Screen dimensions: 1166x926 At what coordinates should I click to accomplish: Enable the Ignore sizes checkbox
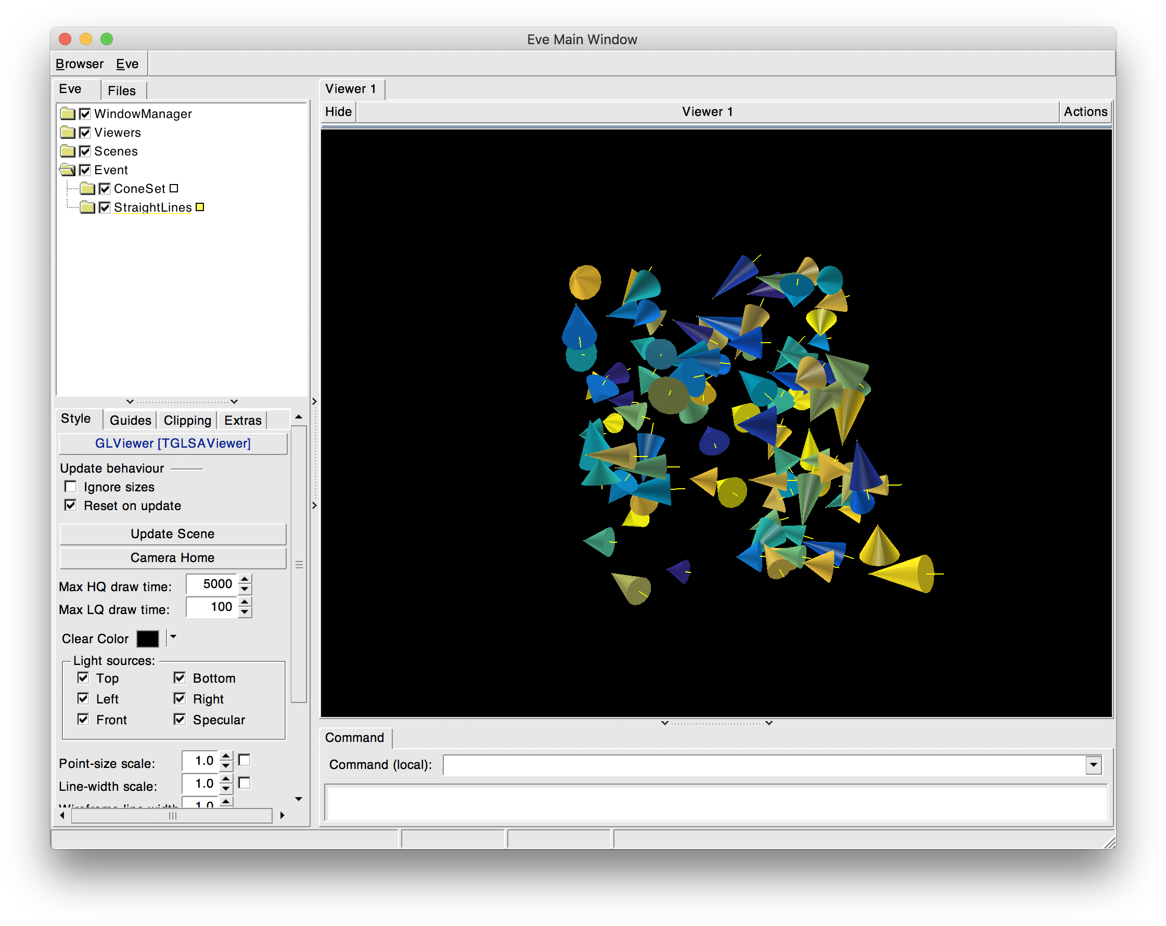pos(70,487)
